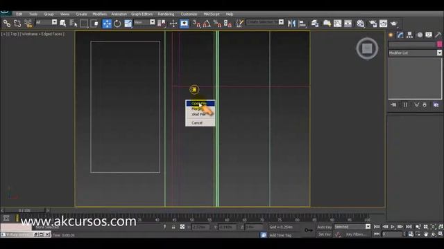Image resolution: width=444 pixels, height=249 pixels.
Task: Open Rendered Frame Window icon
Action: [384, 24]
